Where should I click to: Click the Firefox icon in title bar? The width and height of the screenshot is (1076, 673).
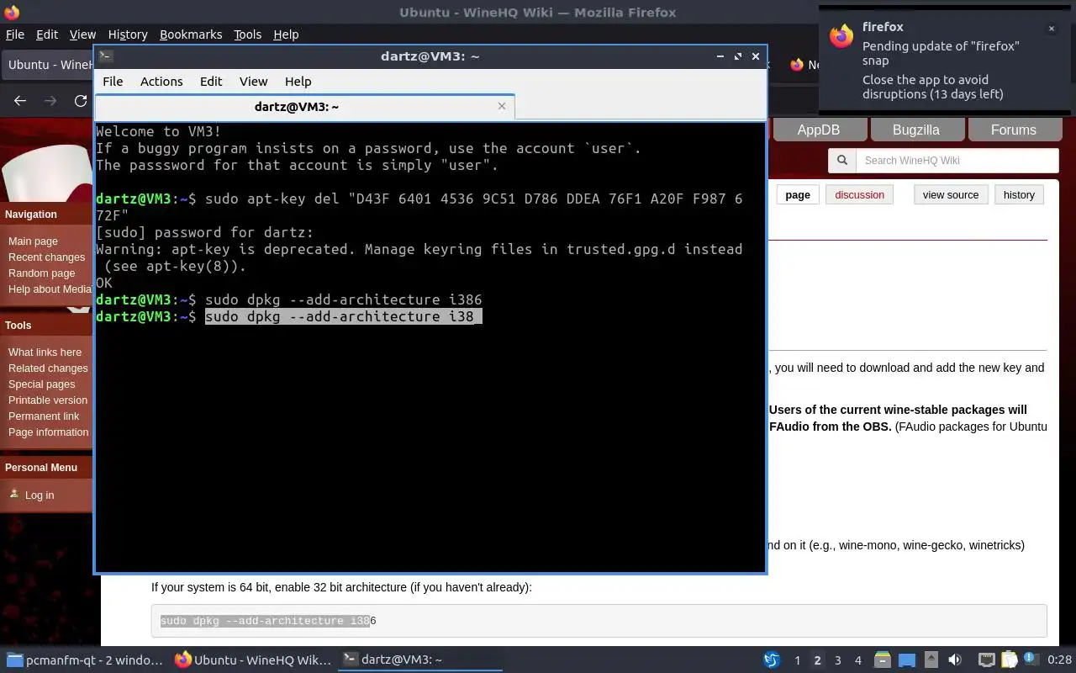click(11, 12)
